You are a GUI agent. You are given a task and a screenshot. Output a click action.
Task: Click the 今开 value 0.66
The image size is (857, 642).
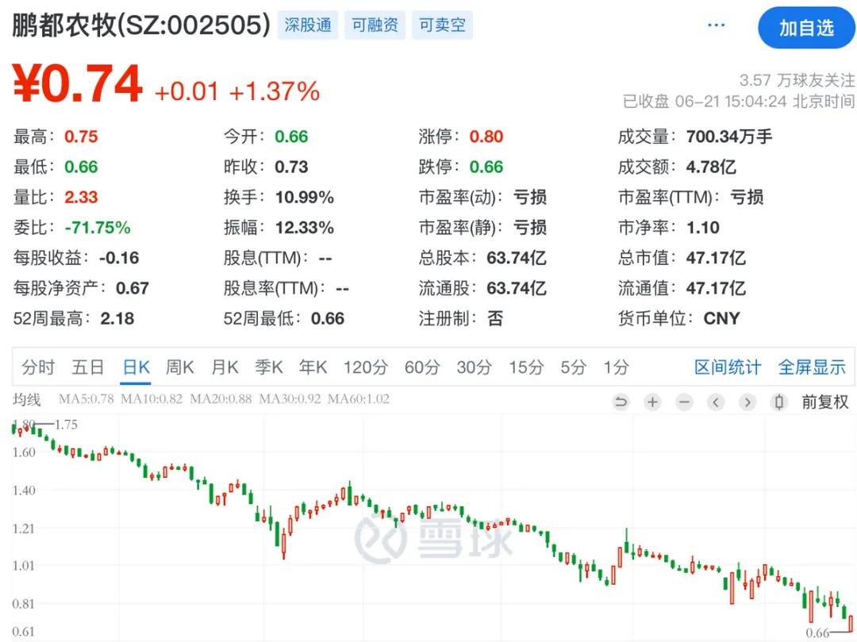291,136
